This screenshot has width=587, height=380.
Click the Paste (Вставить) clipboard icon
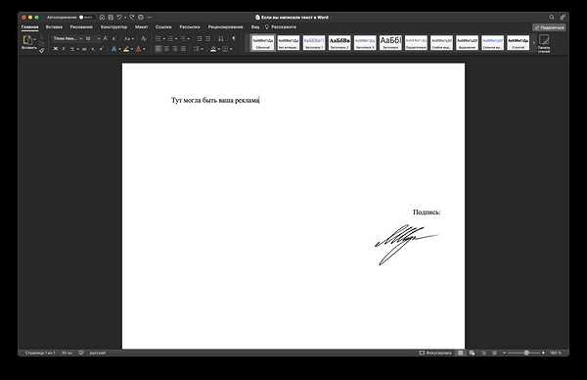pos(27,40)
